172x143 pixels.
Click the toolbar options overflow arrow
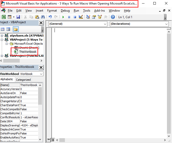[165, 17]
